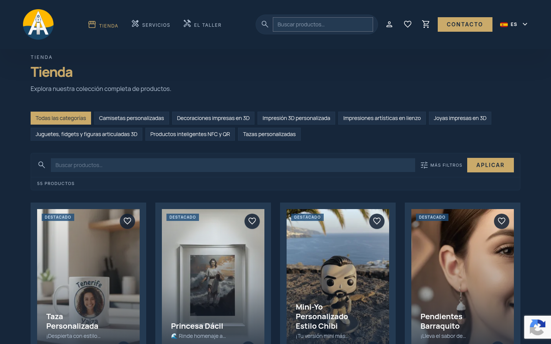Open the Mini-Yo Personalizado Estilo Chibi title

322,316
